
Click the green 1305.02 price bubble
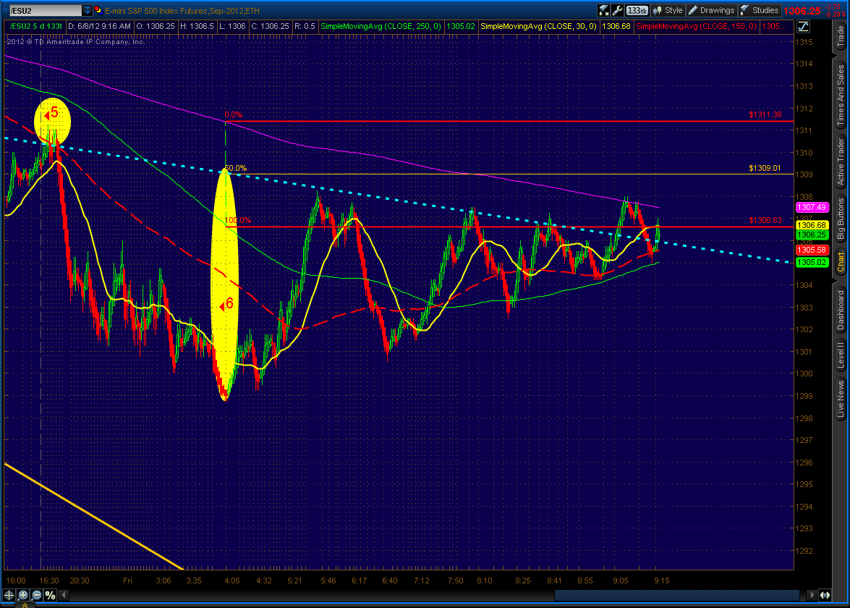[x=812, y=263]
